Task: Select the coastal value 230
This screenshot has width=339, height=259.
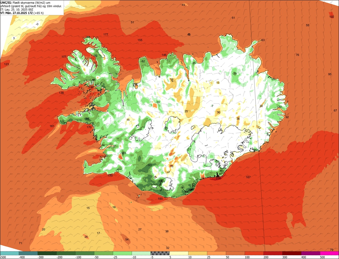Action: (x=218, y=178)
